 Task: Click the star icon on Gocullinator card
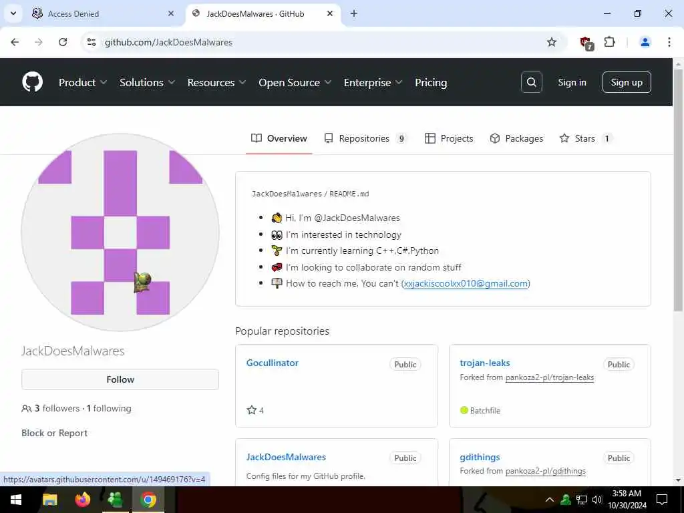[x=251, y=410]
